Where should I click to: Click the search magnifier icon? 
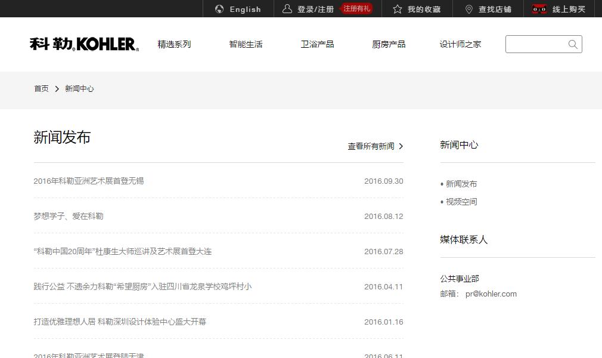click(572, 44)
